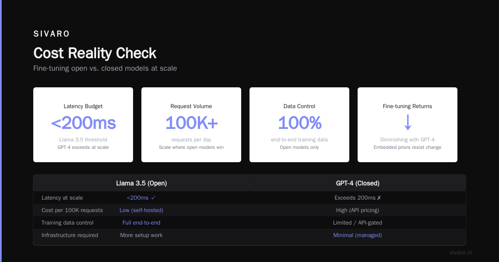Click the <200ms ✓ table cell
The width and height of the screenshot is (499, 262).
141,198
